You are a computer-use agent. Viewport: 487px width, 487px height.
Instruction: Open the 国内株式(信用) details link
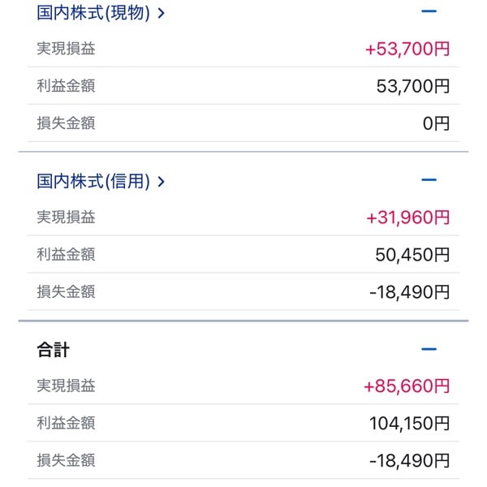[94, 182]
